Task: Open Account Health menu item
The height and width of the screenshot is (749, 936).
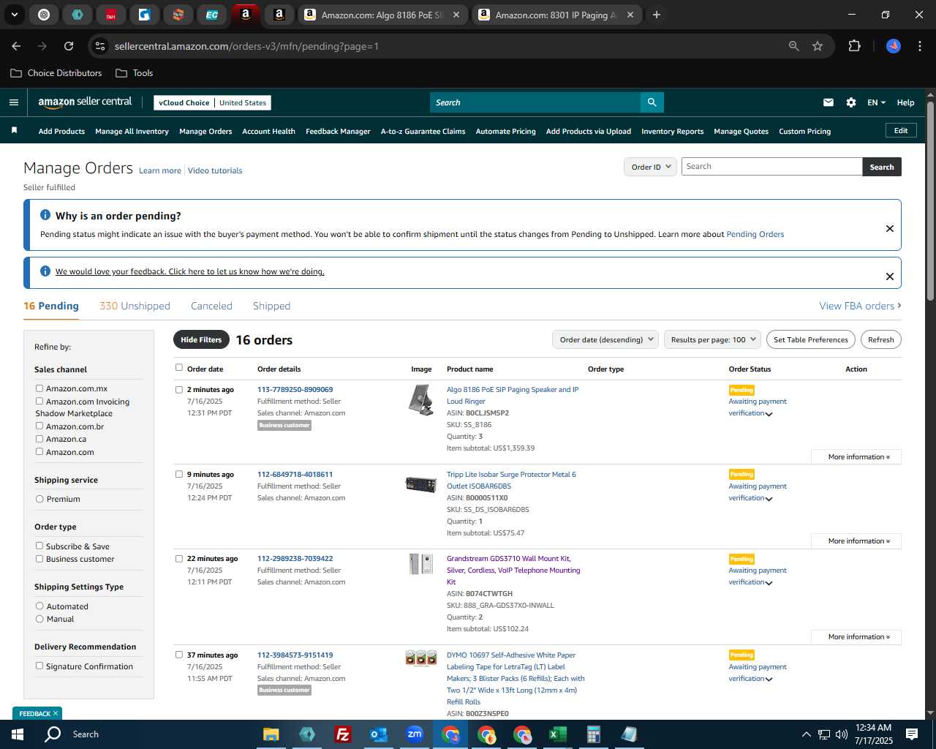Action: coord(268,132)
